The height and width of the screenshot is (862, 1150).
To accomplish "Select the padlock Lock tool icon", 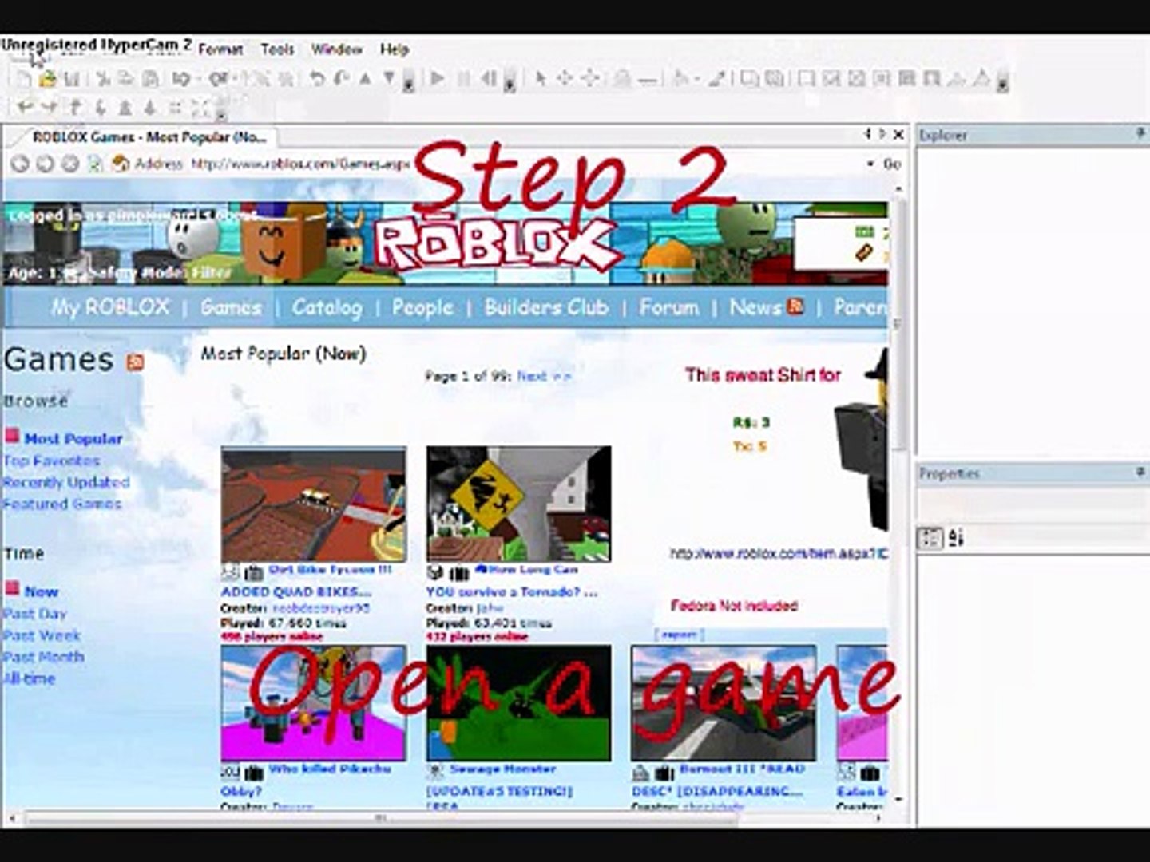I will (x=621, y=79).
